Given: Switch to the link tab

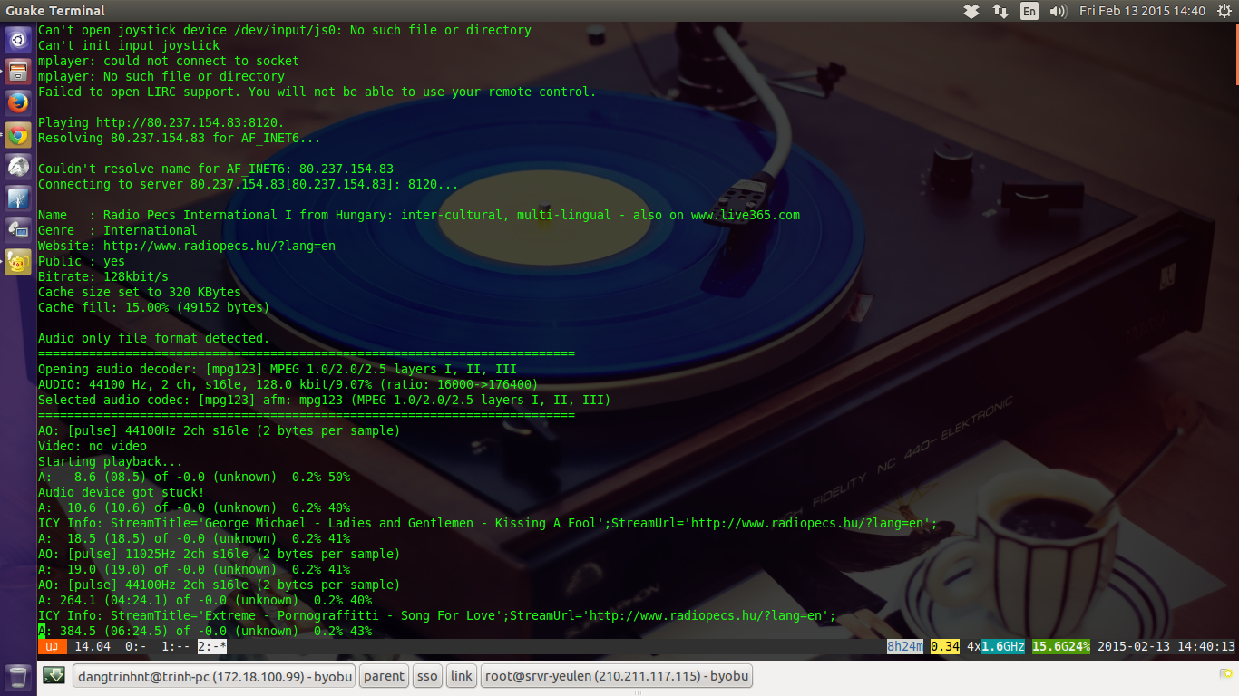Looking at the screenshot, I should coord(462,676).
